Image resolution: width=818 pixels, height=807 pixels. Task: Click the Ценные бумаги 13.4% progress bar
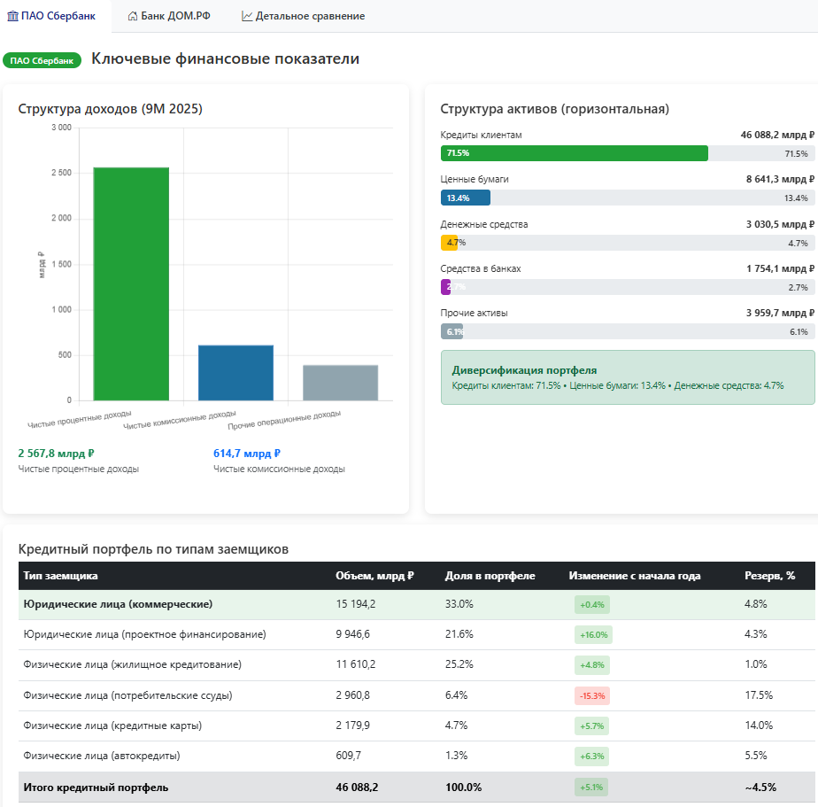(466, 198)
